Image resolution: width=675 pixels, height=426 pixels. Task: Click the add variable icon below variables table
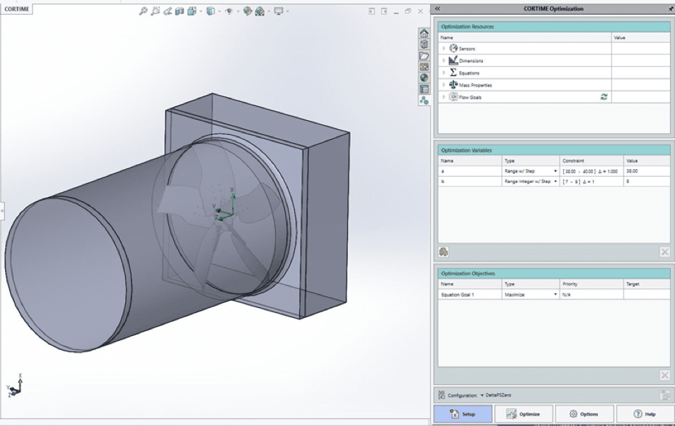pyautogui.click(x=444, y=251)
